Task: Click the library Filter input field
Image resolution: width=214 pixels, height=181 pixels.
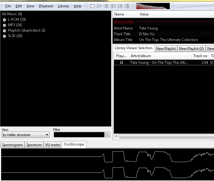Action: (79, 135)
